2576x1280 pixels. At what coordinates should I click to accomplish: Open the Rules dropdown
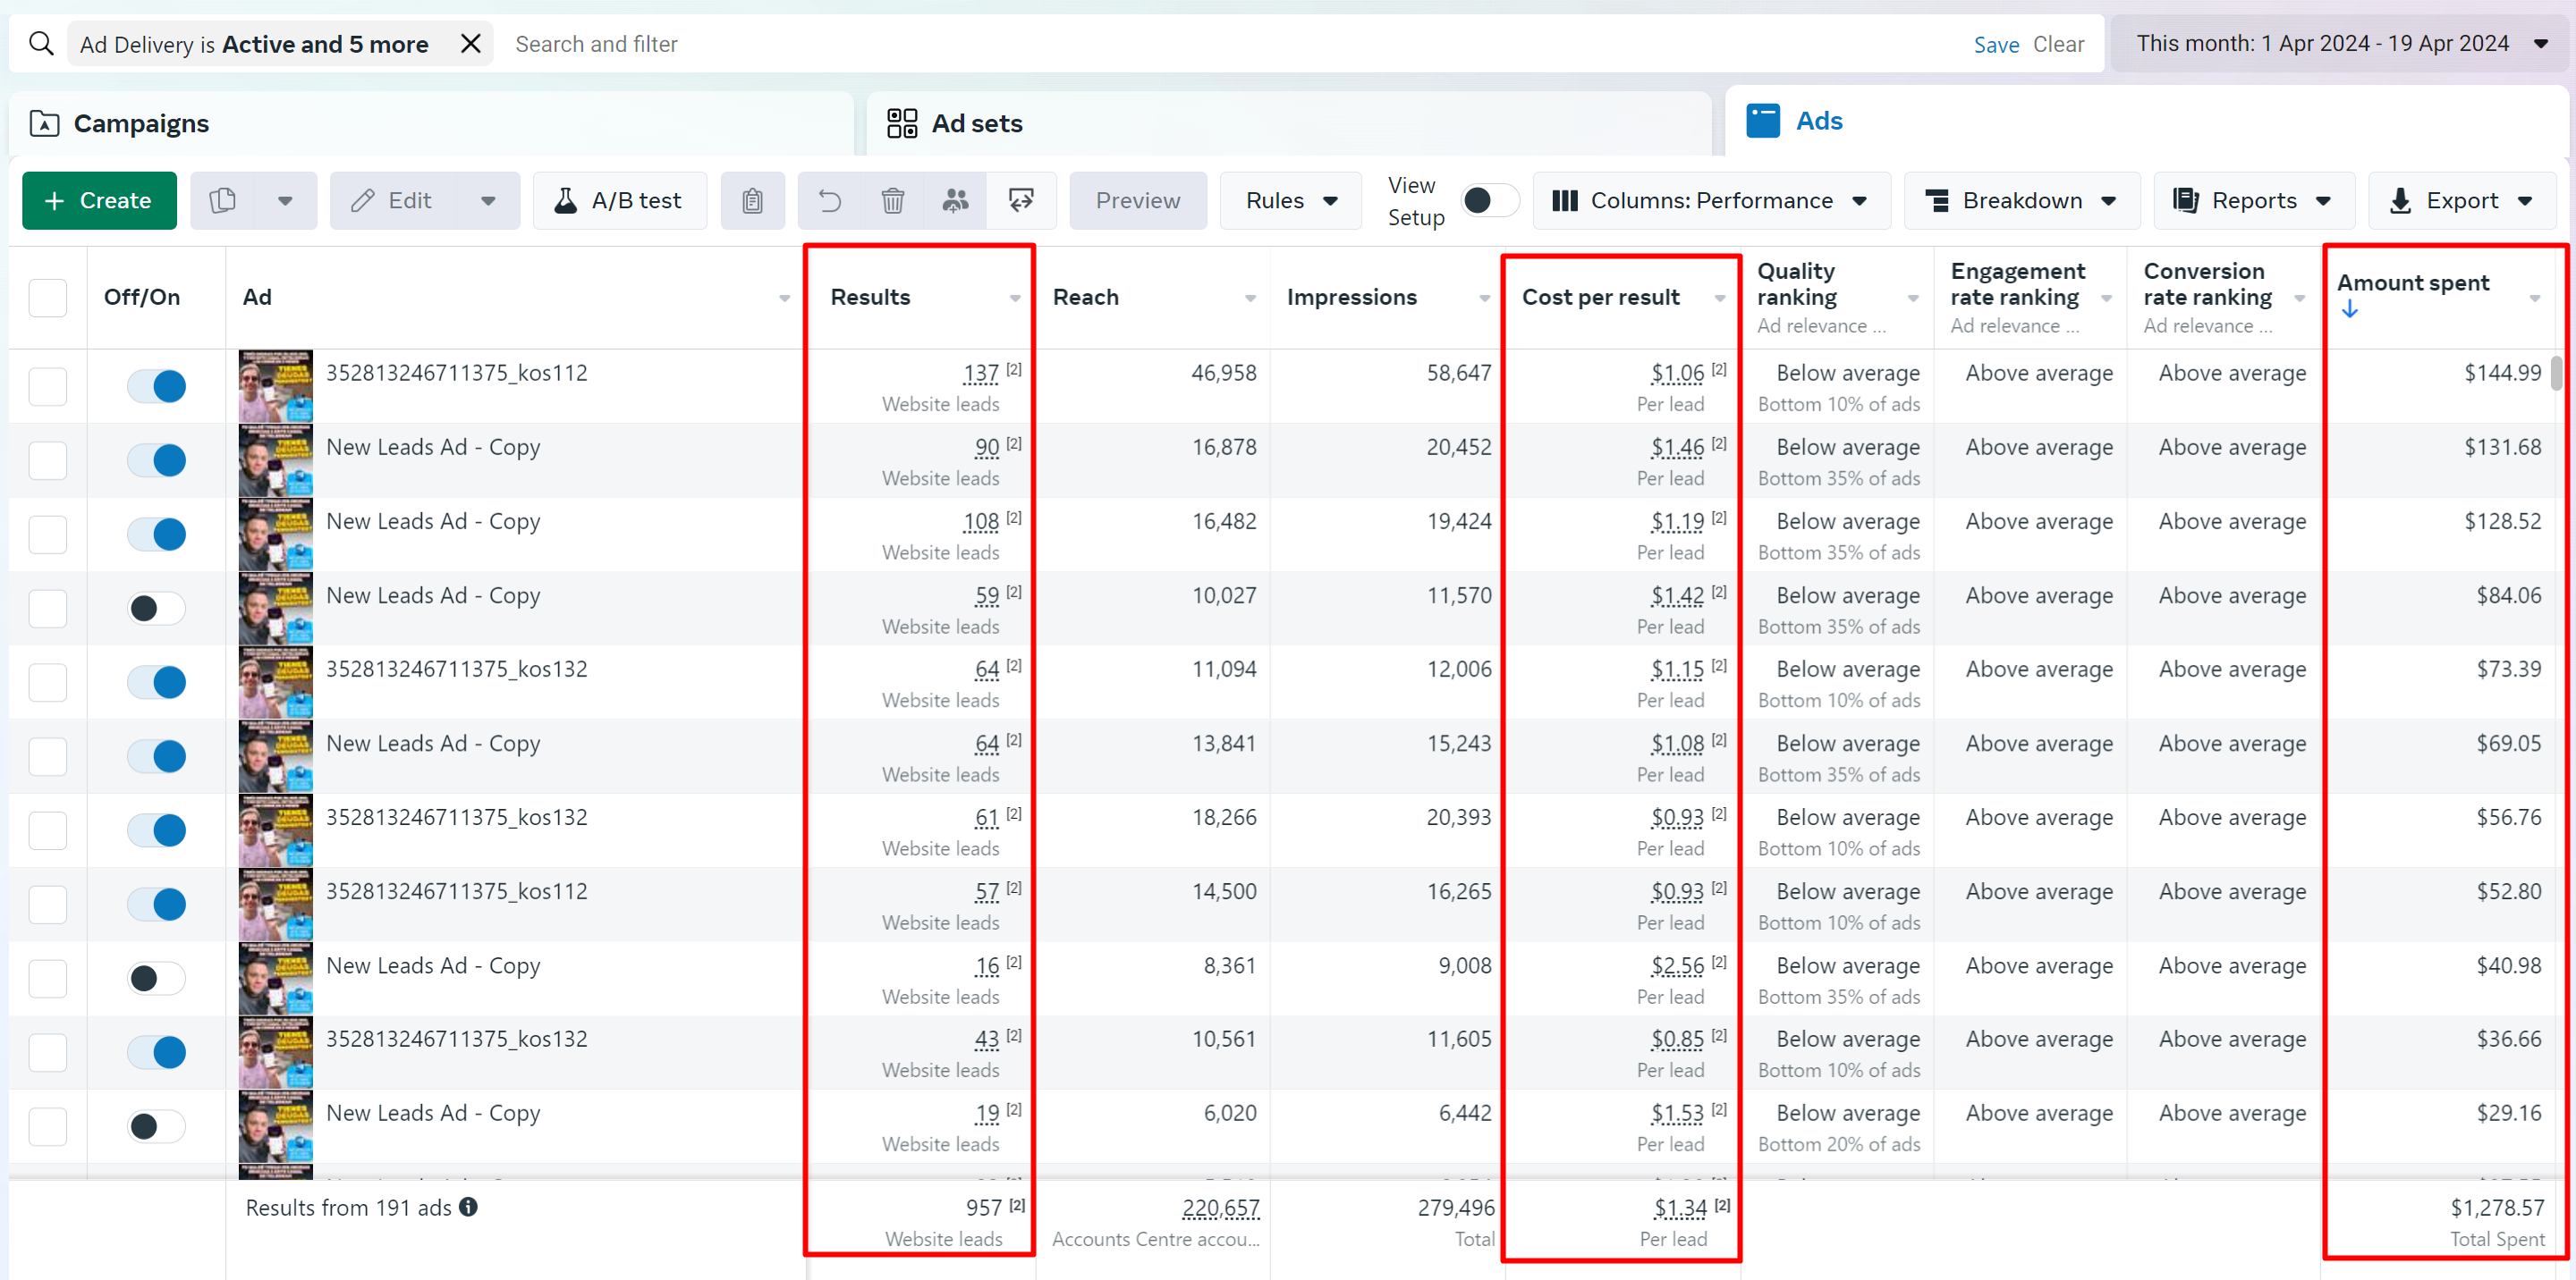click(x=1290, y=201)
